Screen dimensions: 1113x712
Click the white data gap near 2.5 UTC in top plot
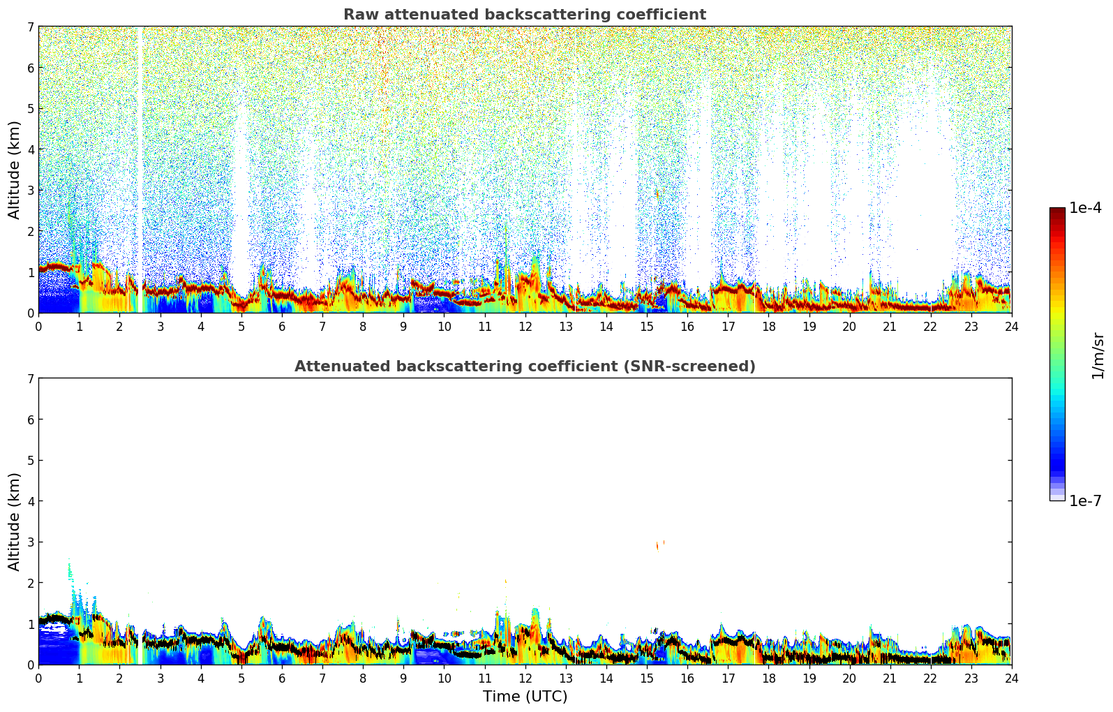click(139, 168)
